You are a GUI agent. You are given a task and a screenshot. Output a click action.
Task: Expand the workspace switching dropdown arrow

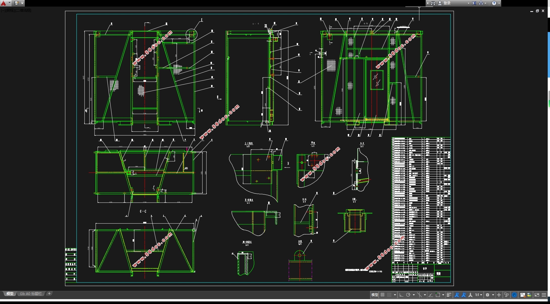click(493, 295)
